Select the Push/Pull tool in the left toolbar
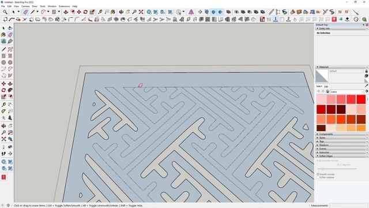The width and height of the screenshot is (369, 208). (x=10, y=84)
